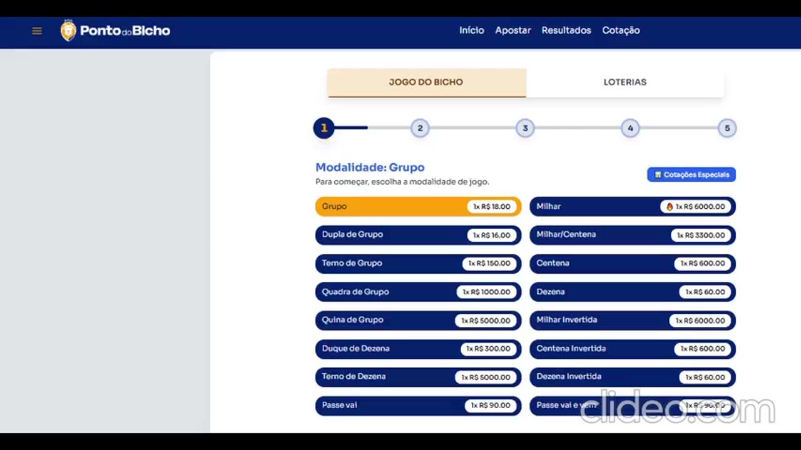Choose Passe vai e vem modality
The image size is (801, 450).
(x=633, y=406)
